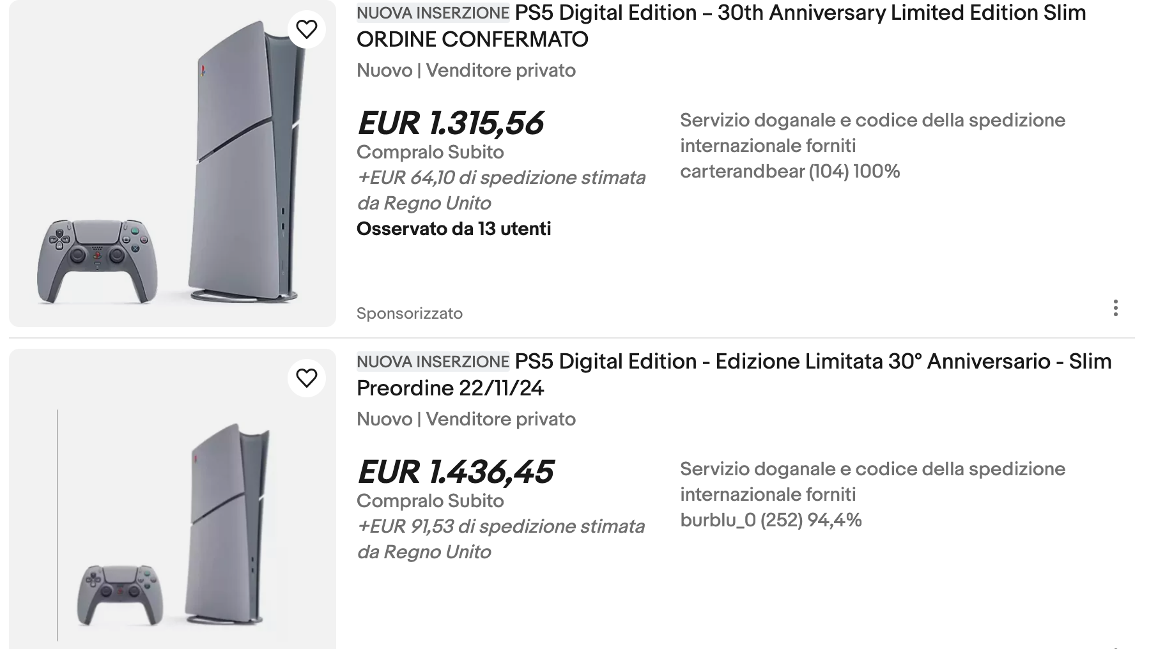Click 'Nuovo | Venditore privato' on second listing

click(x=466, y=419)
